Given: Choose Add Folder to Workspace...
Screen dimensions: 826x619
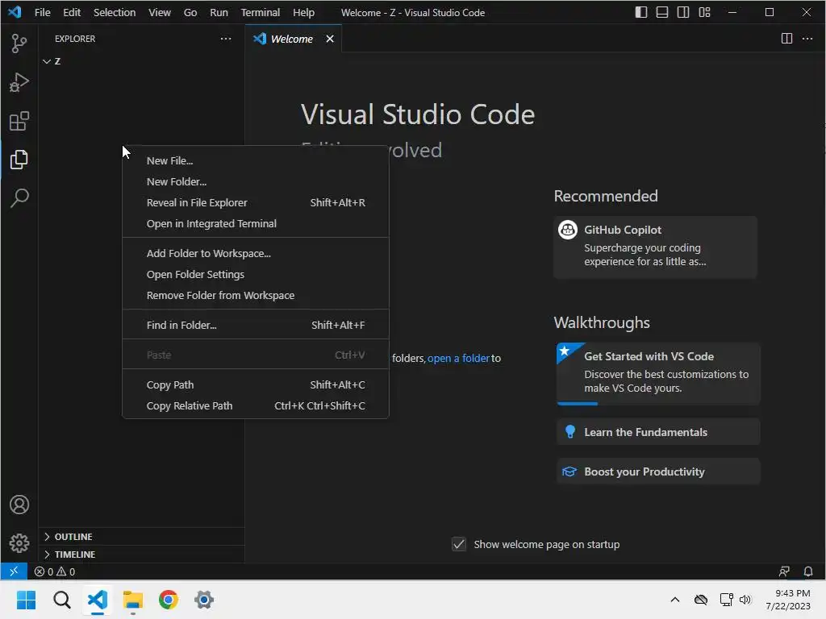Looking at the screenshot, I should point(256,254).
